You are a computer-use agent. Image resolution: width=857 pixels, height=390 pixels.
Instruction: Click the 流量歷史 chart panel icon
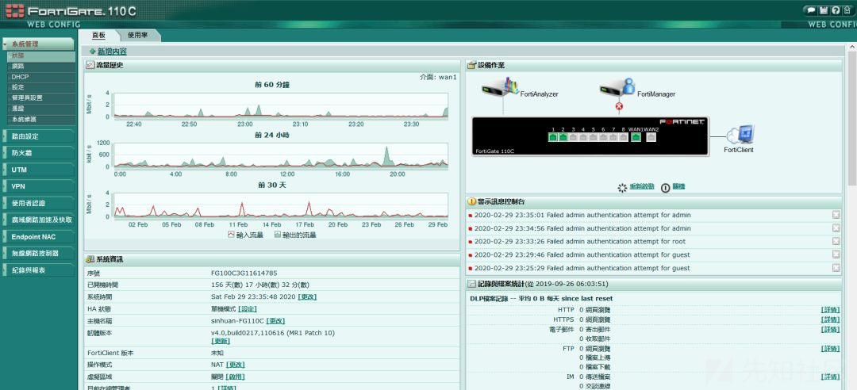click(x=90, y=65)
